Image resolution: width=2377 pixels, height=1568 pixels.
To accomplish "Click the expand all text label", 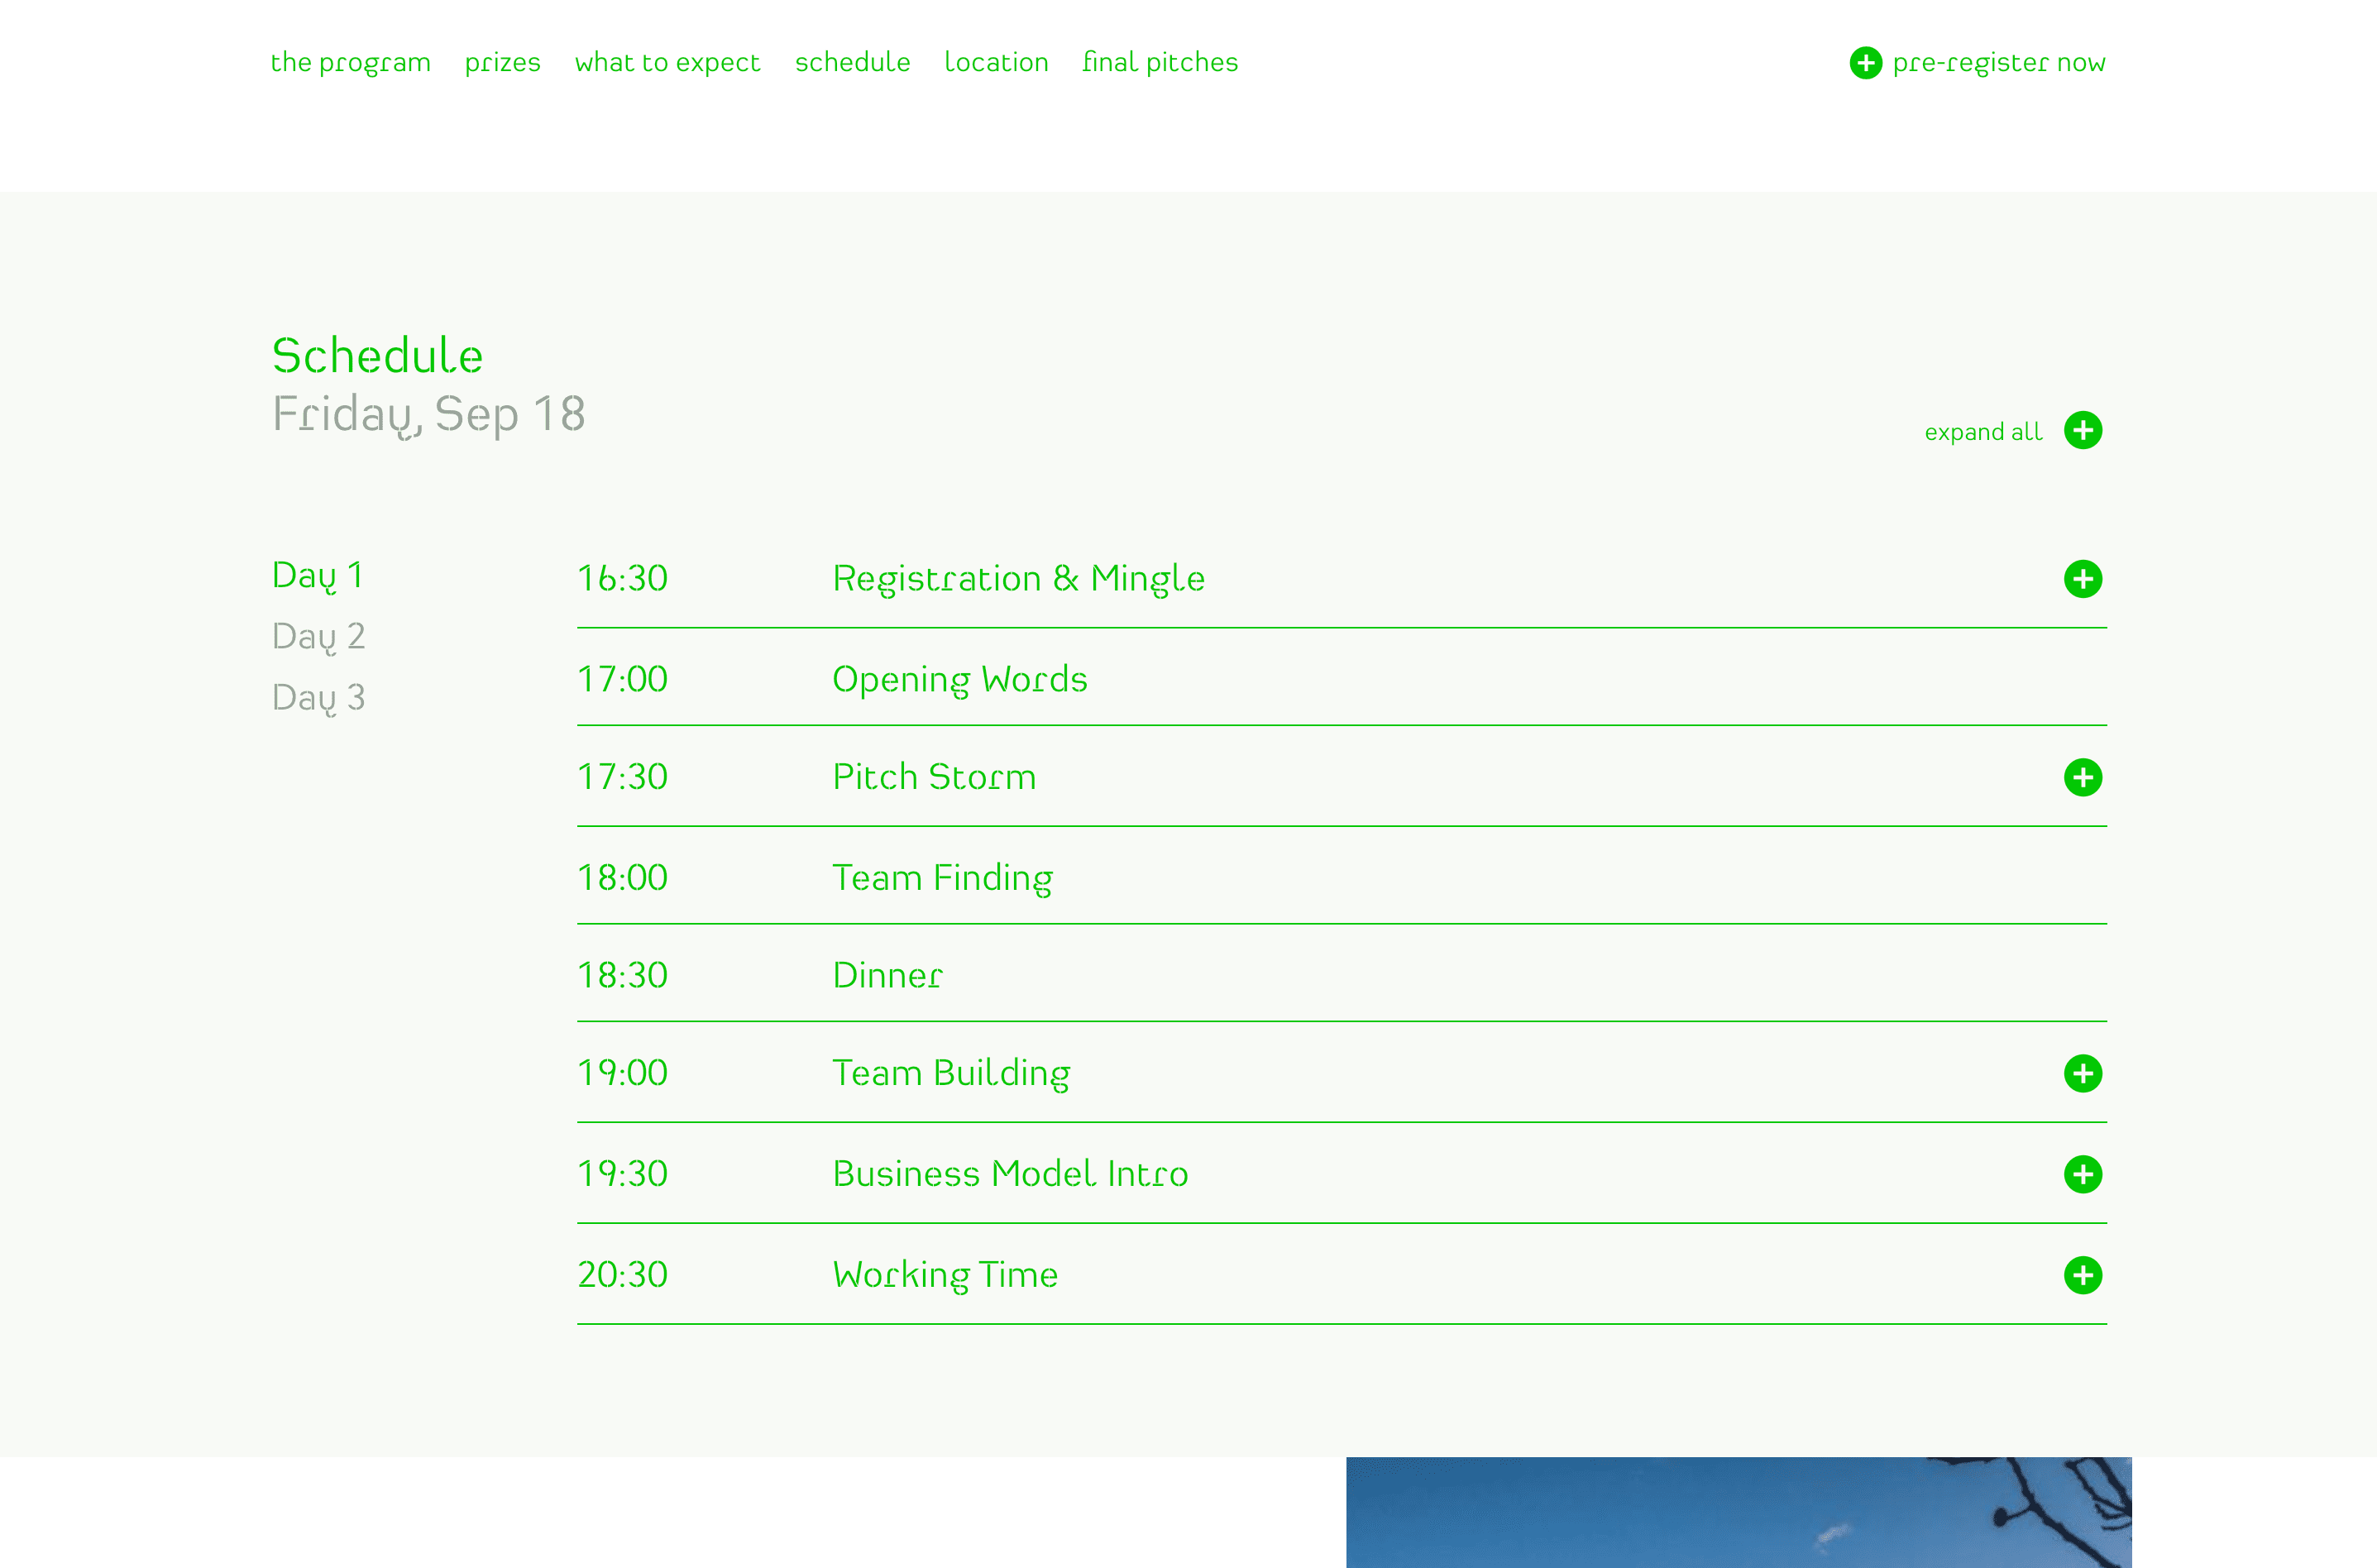I will (1982, 432).
